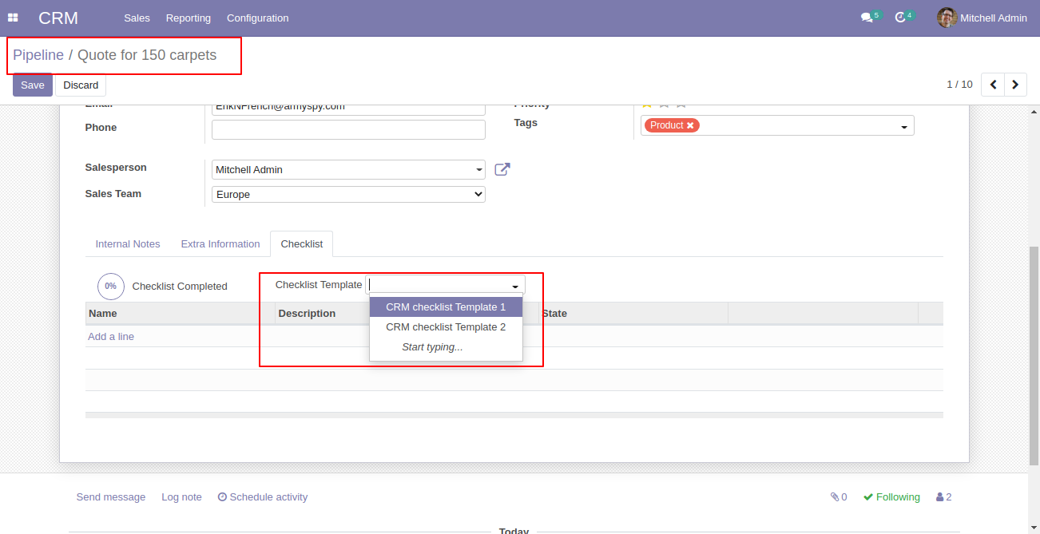Click Send message in chatter

point(111,496)
